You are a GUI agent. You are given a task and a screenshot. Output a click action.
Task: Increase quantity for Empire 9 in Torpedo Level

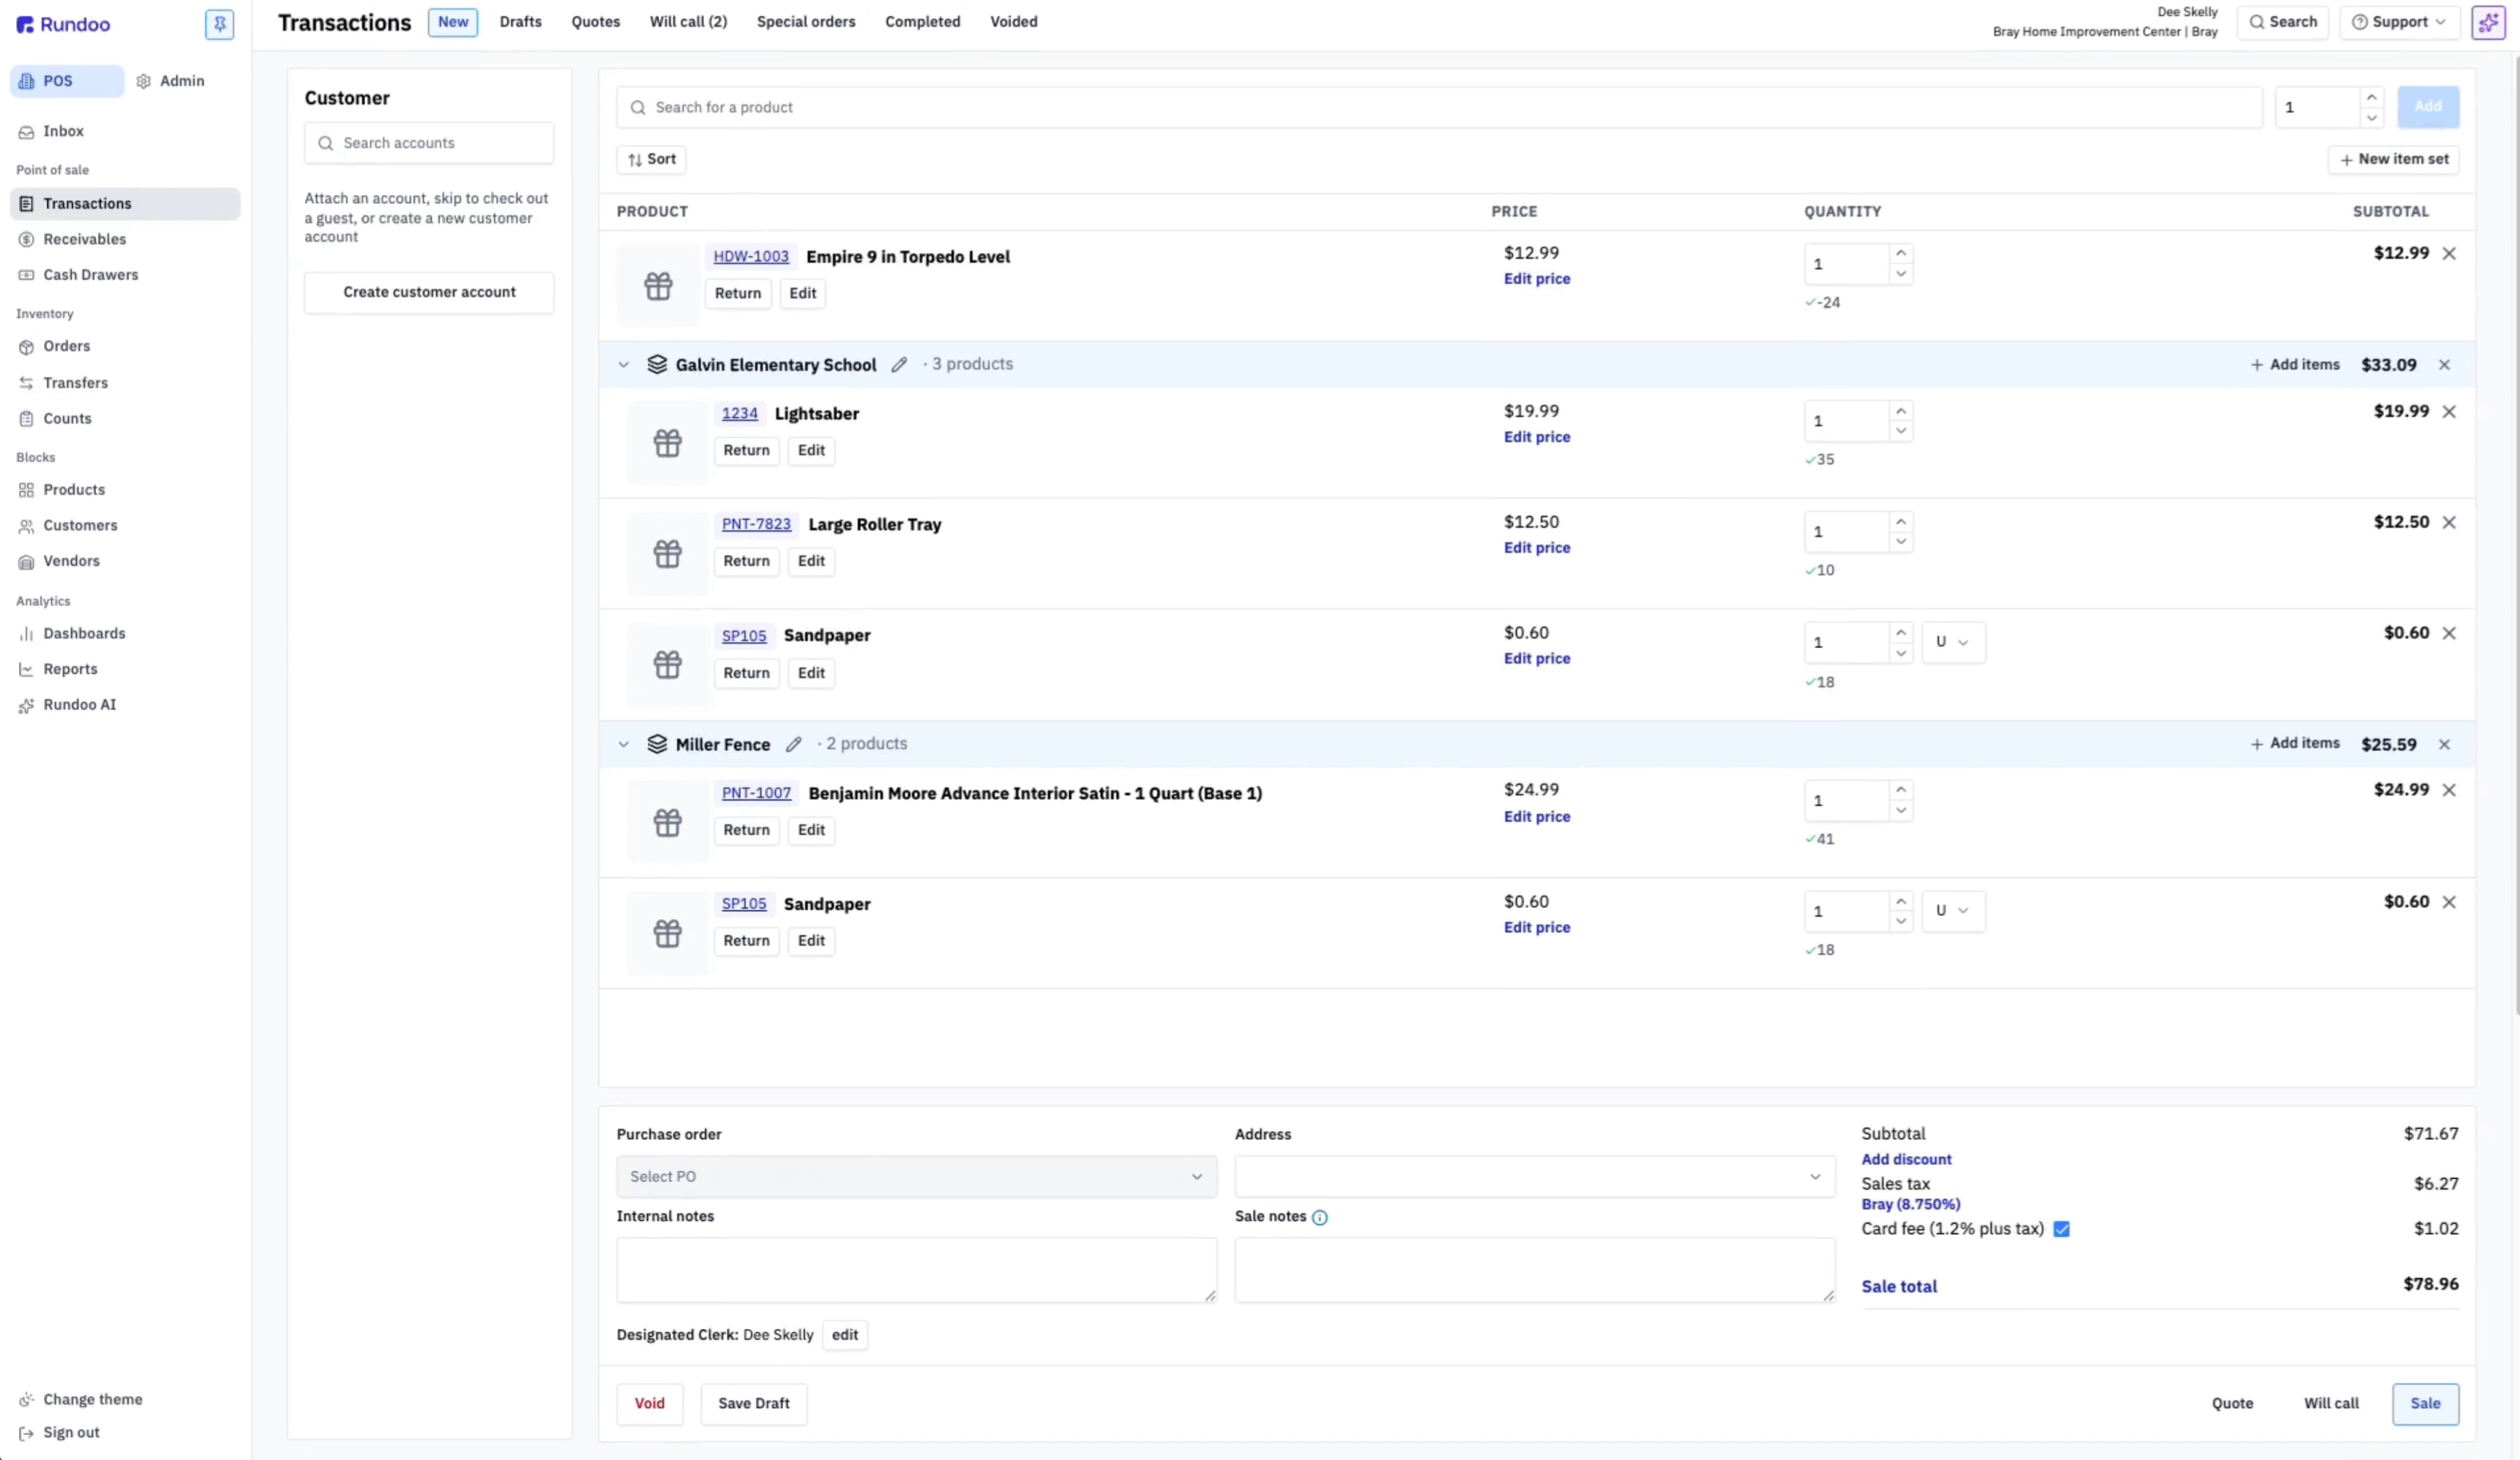1900,254
